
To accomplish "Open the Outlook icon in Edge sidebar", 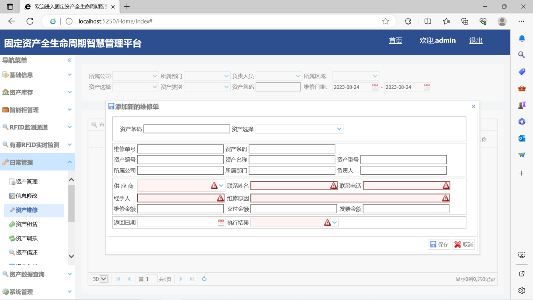I will click(522, 138).
